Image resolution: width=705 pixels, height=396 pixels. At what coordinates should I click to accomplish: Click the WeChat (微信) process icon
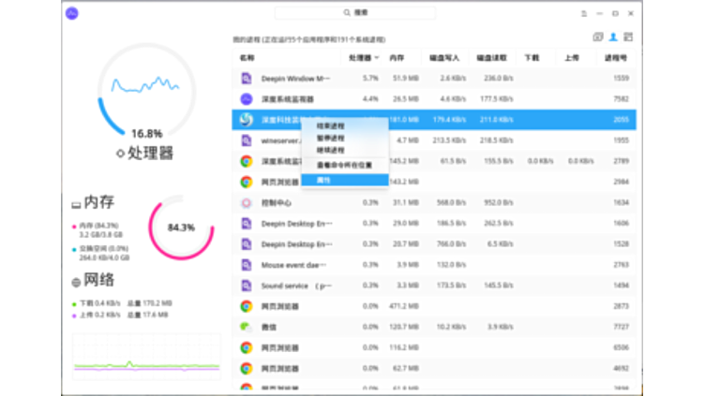point(246,327)
